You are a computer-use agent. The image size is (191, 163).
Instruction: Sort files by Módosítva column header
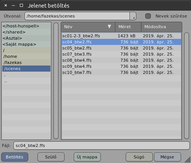(162, 27)
